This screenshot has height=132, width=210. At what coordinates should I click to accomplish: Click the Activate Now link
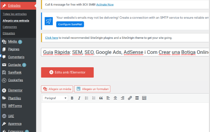click(105, 5)
